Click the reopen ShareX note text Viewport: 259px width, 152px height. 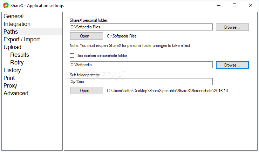130,46
